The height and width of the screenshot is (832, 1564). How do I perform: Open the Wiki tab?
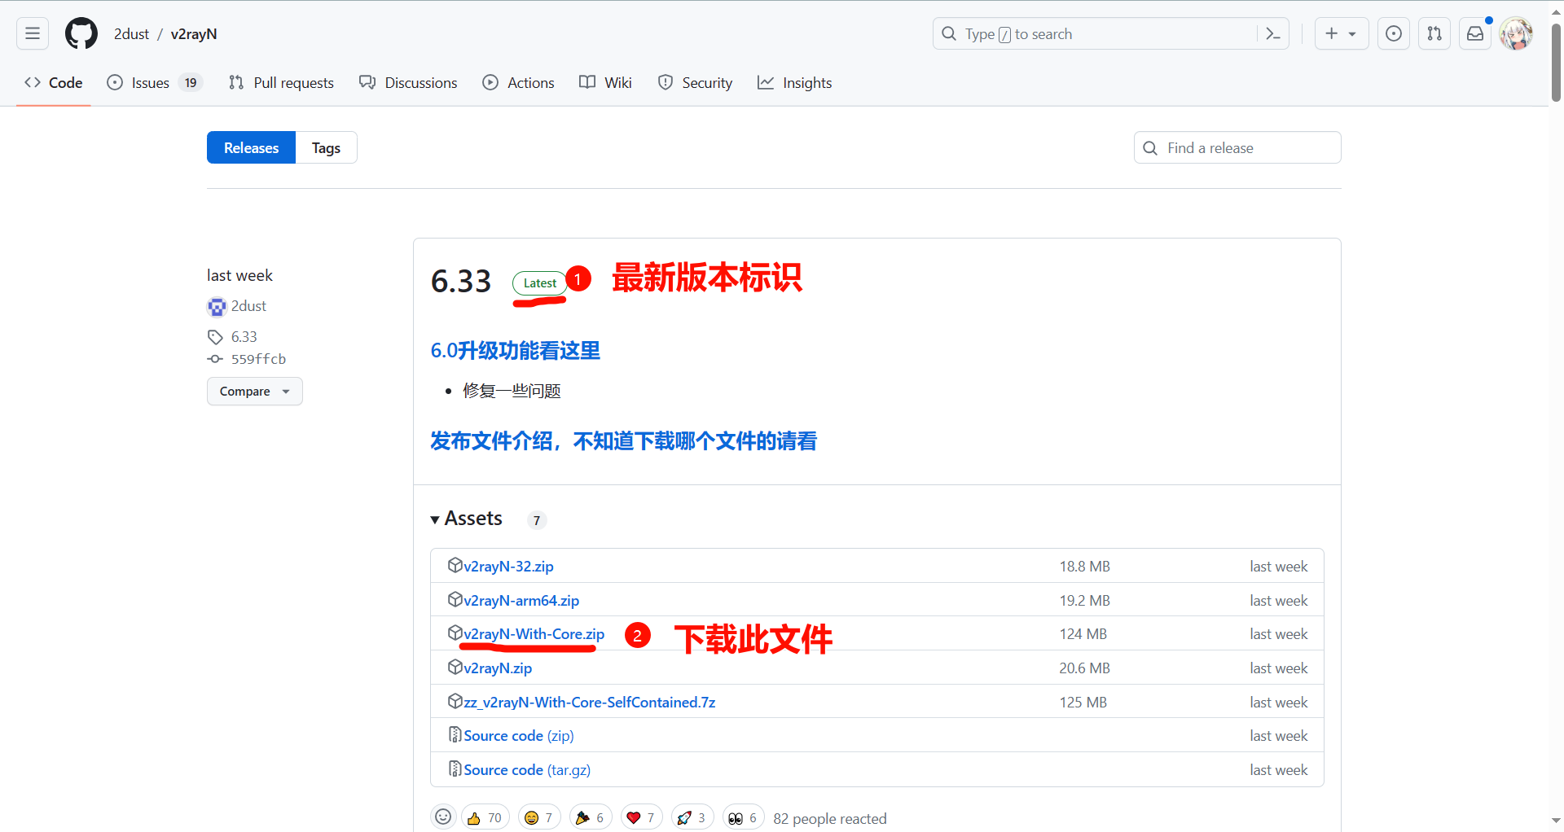click(605, 82)
